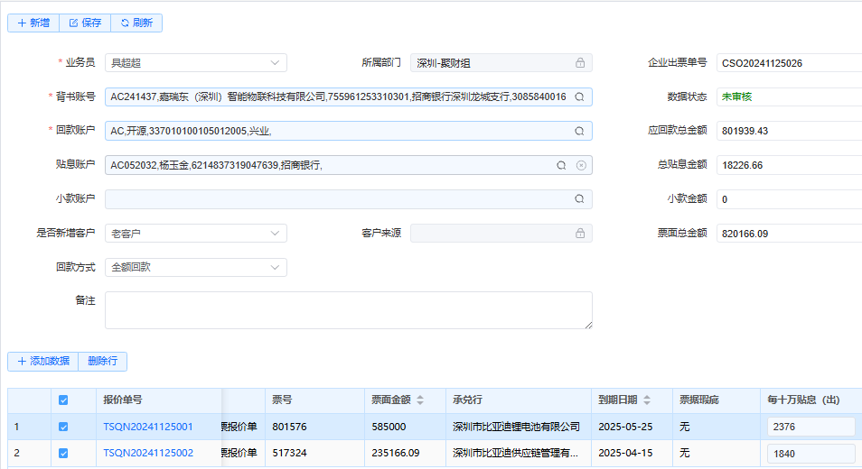This screenshot has height=469, width=862.
Task: Click the lock icon in 所属部门 field
Action: (x=580, y=62)
